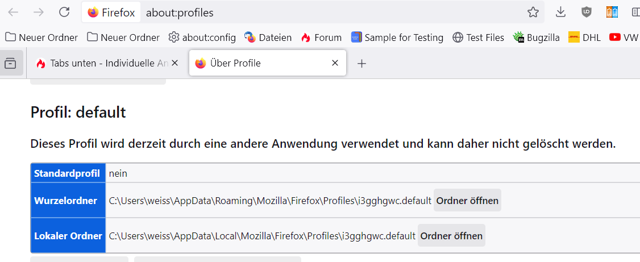Screen dimensions: 640x262
Task: Click Ordner öffnen for Lokaler Ordner
Action: click(x=451, y=235)
